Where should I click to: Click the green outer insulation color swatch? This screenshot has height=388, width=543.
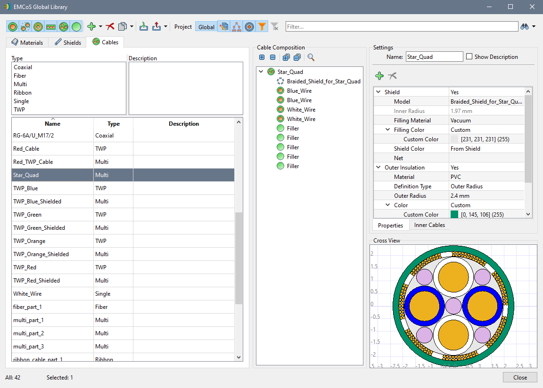454,214
